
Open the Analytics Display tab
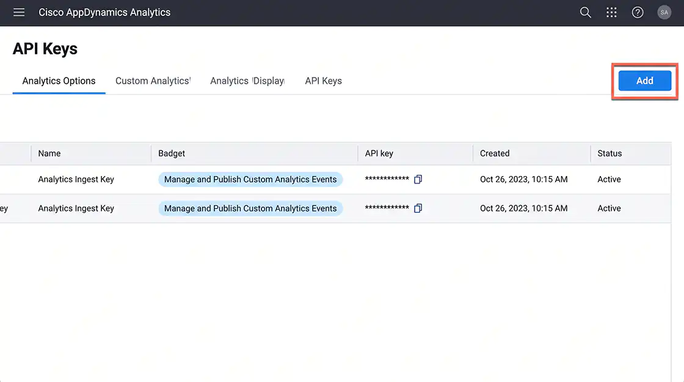tap(247, 81)
